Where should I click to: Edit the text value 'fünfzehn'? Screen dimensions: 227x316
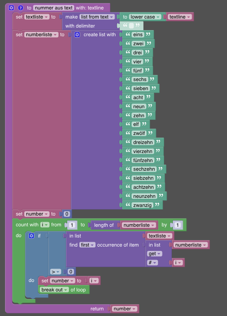coord(143,160)
